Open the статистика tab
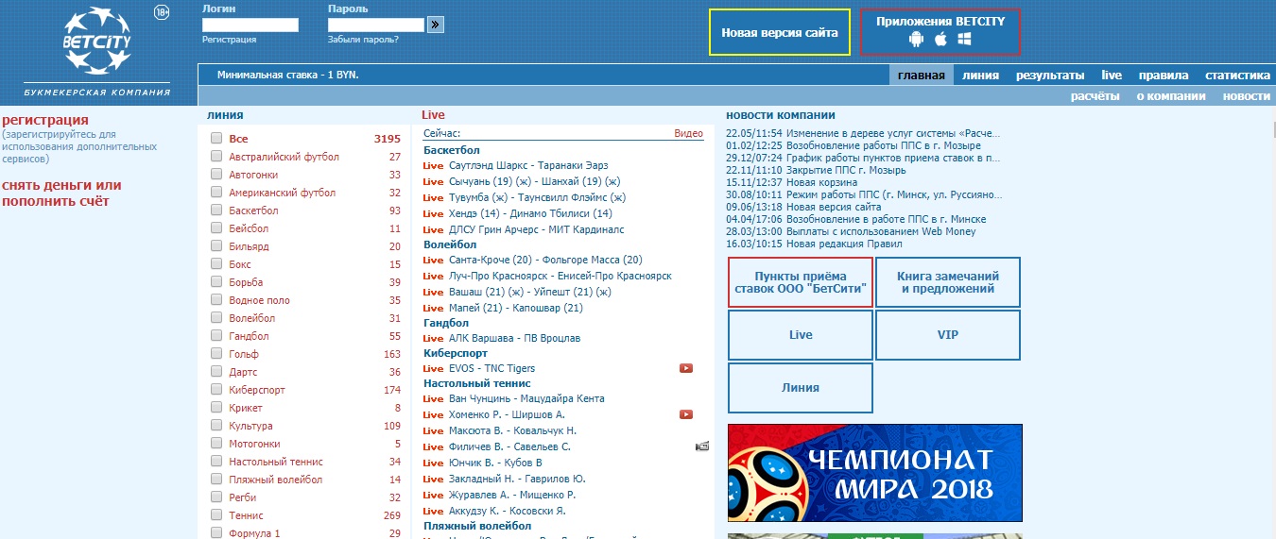 (x=1237, y=76)
